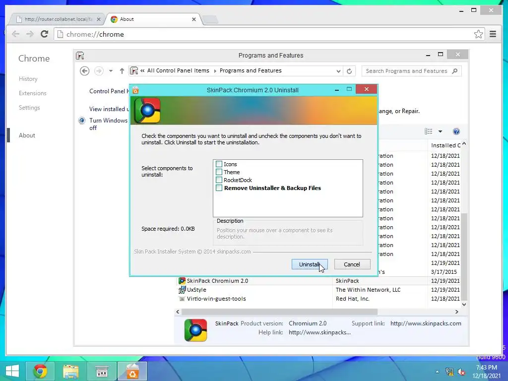Open the view options dropdown arrow
This screenshot has width=508, height=381.
click(440, 131)
